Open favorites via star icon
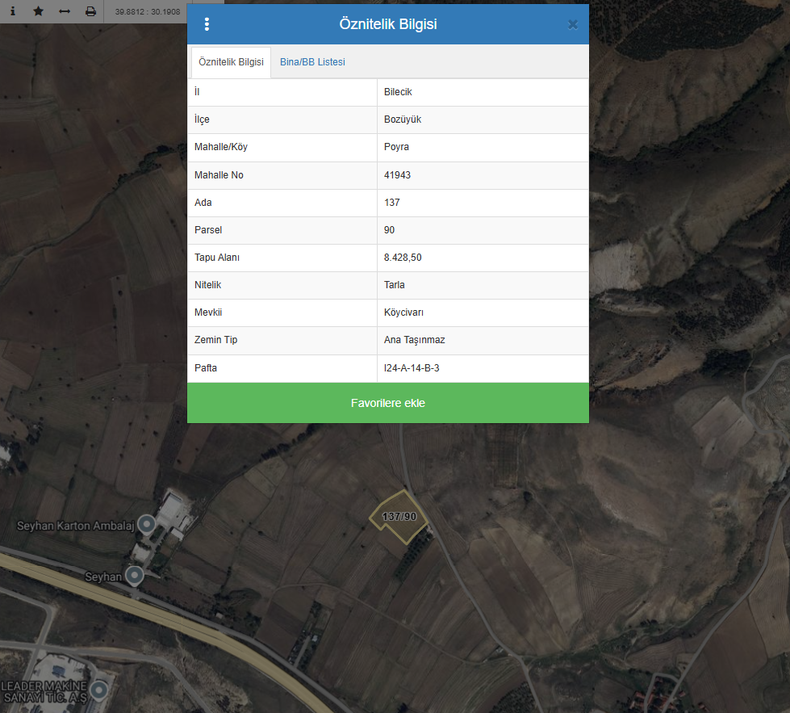The image size is (790, 713). tap(38, 11)
